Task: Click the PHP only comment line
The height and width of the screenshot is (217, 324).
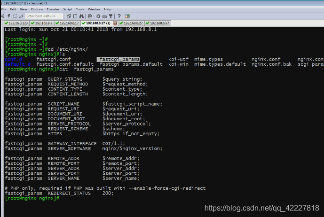Action: pyautogui.click(x=105, y=188)
